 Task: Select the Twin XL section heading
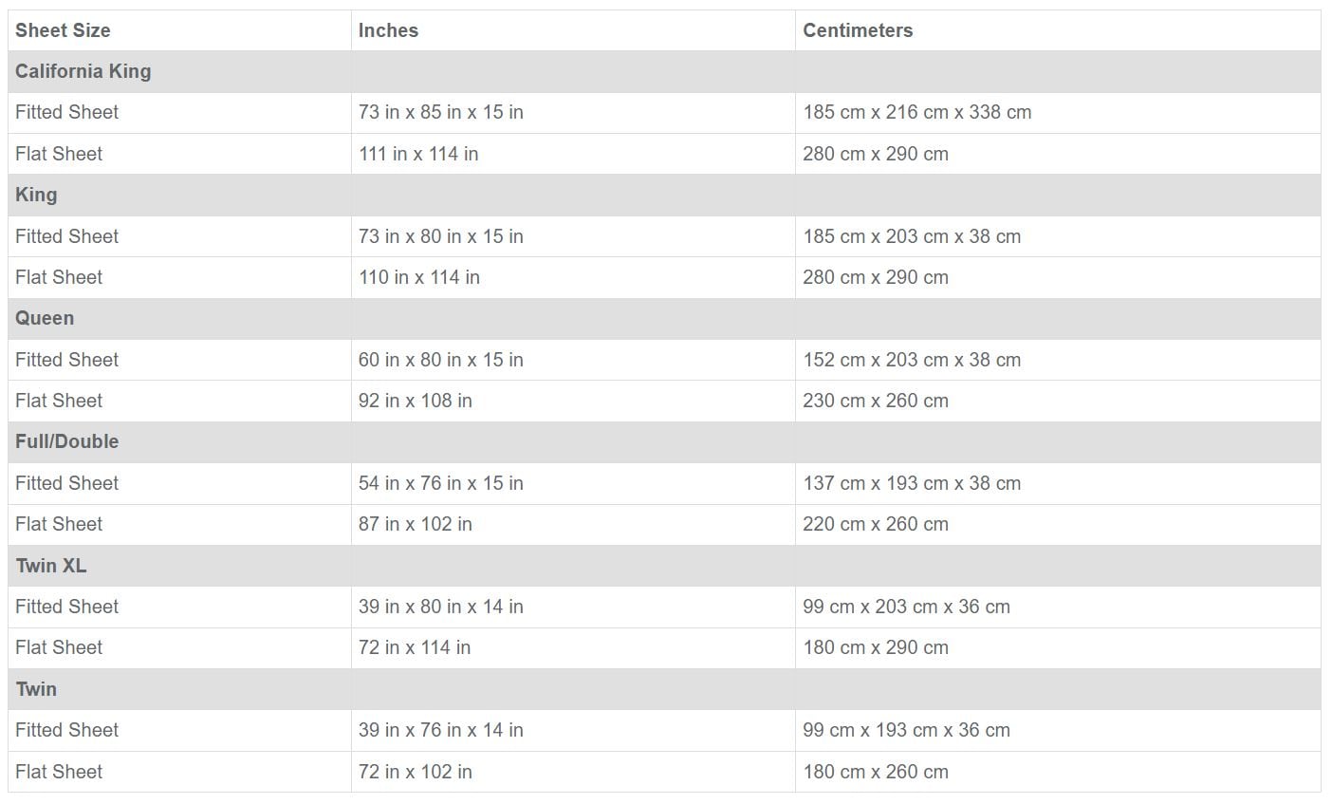point(51,566)
